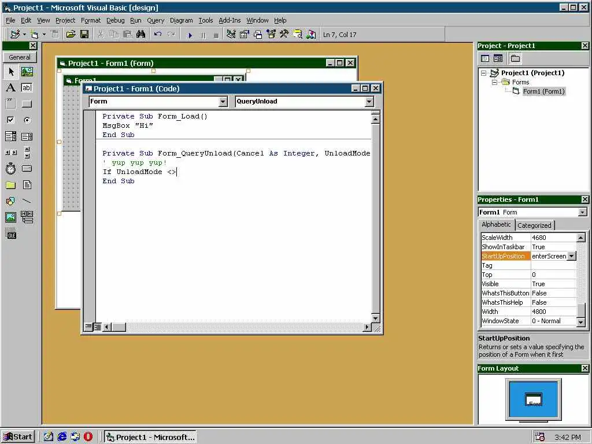Image resolution: width=592 pixels, height=444 pixels.
Task: Click the Save Project toolbar icon
Action: pos(84,34)
